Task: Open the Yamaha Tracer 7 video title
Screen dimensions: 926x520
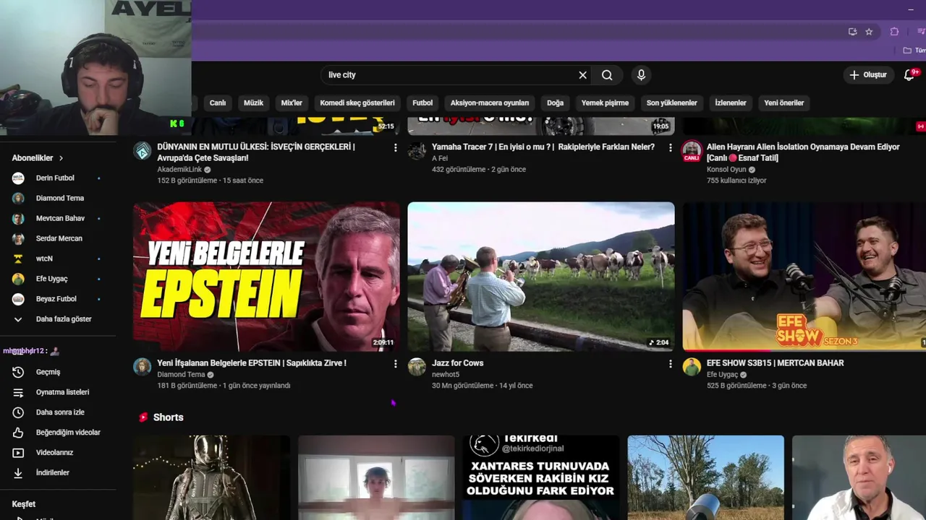Action: (543, 147)
